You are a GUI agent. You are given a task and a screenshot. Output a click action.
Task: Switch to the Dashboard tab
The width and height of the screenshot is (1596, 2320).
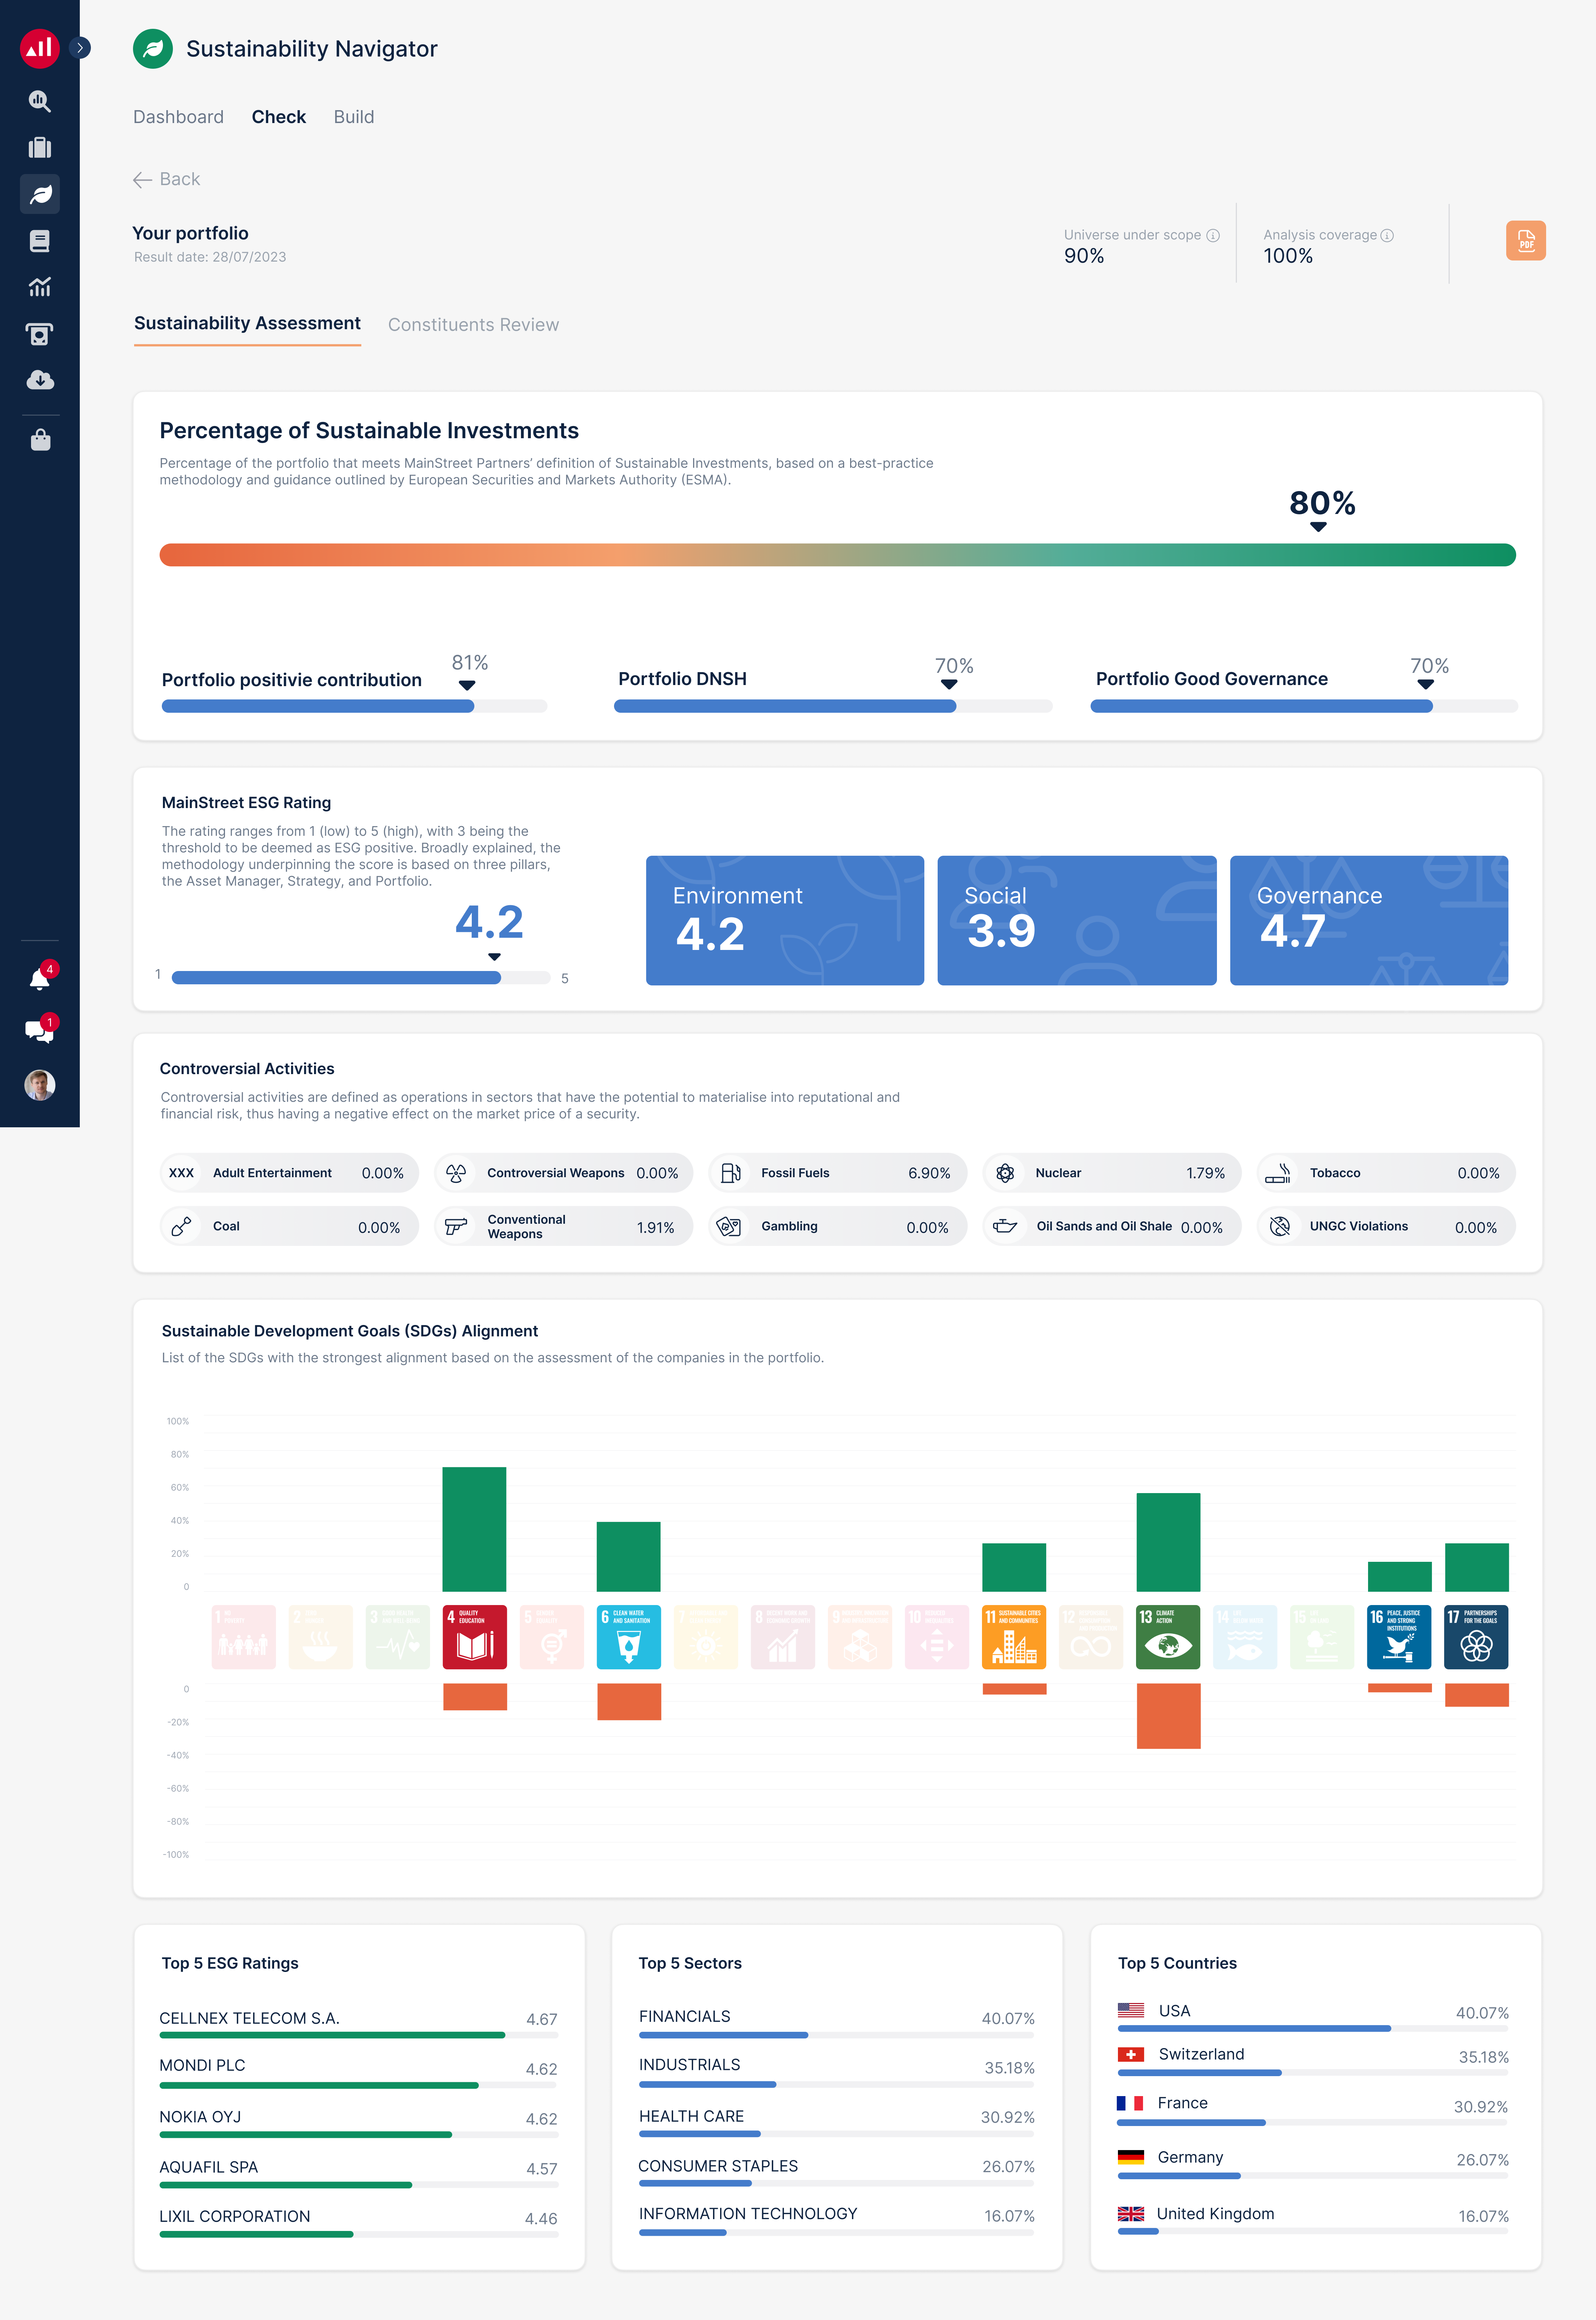(x=178, y=117)
